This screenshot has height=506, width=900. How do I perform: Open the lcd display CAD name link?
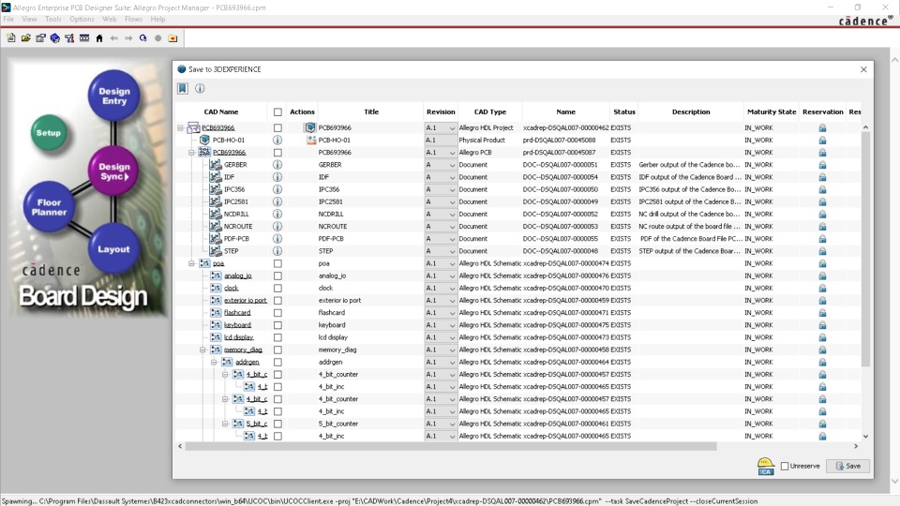pos(239,337)
